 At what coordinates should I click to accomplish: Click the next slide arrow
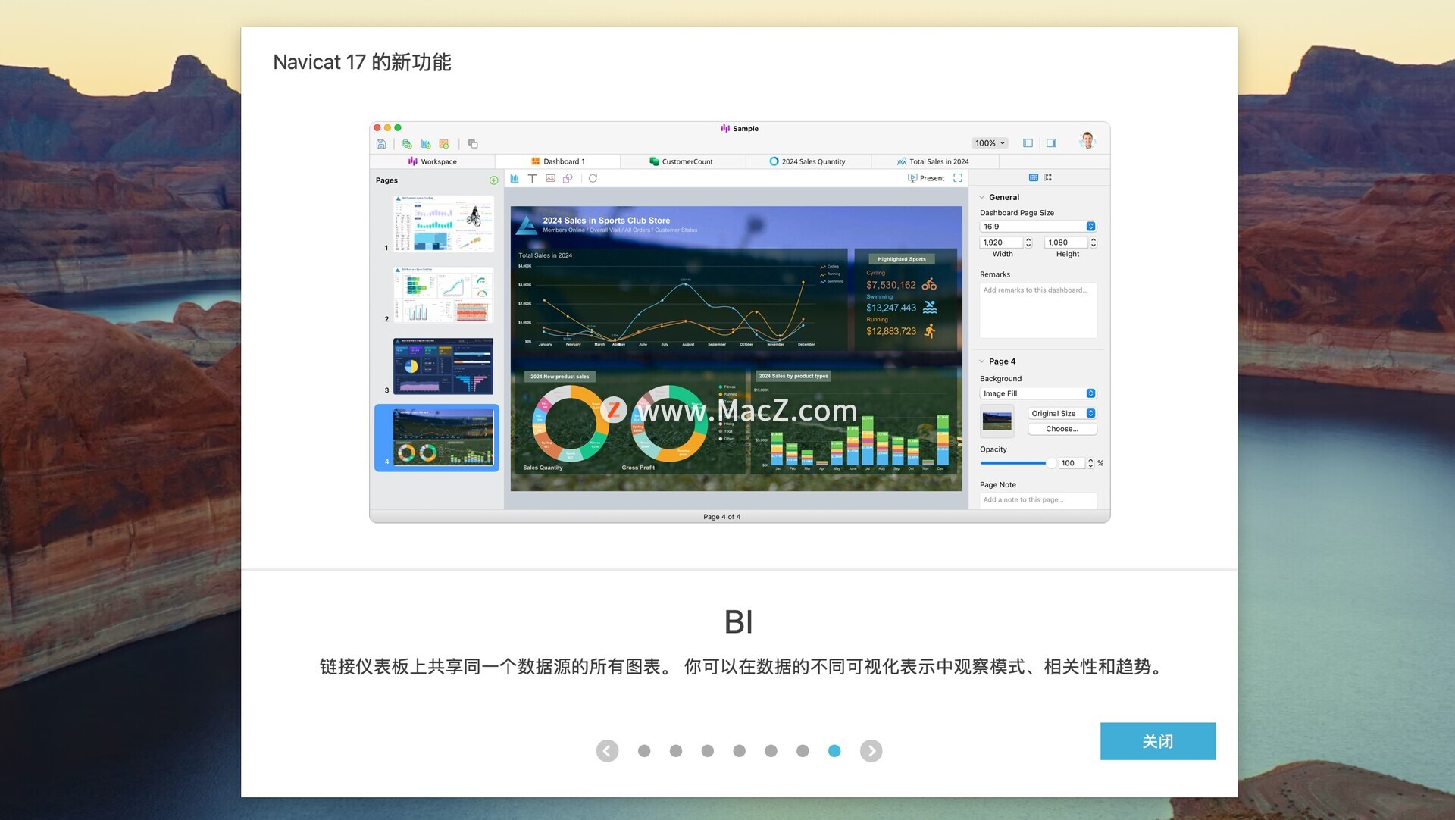(x=871, y=751)
